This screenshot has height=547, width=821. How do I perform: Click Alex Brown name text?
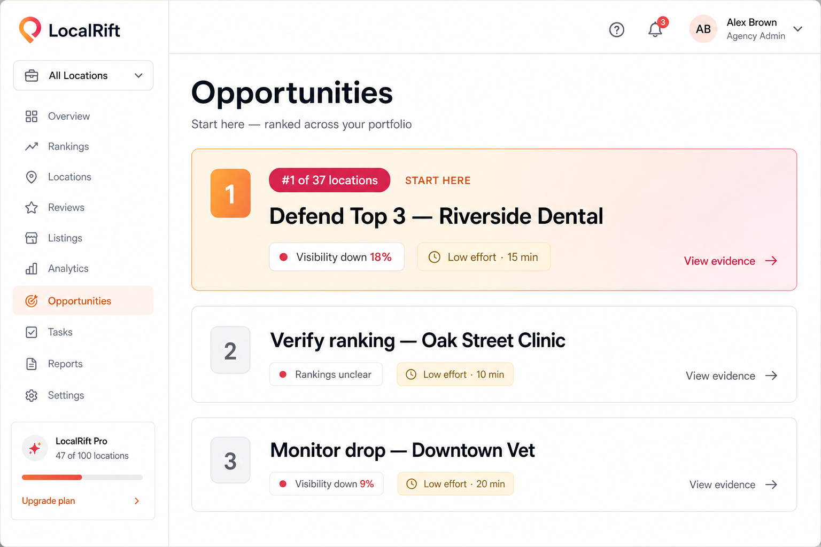[x=752, y=22]
